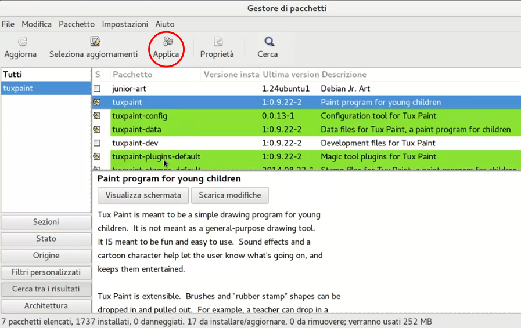Open the Proprietà toolbar icon
This screenshot has height=328, width=521.
click(x=217, y=42)
